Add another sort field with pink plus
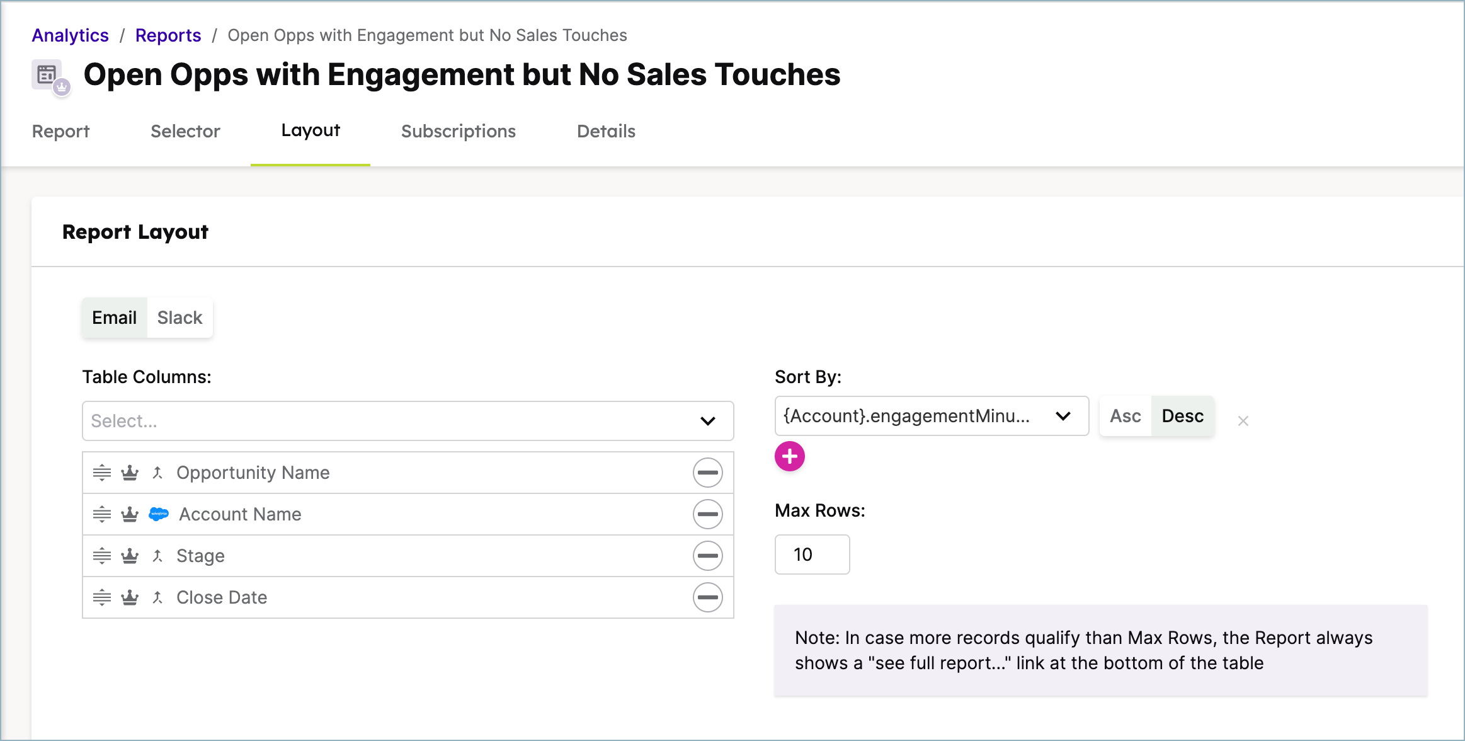 (790, 456)
